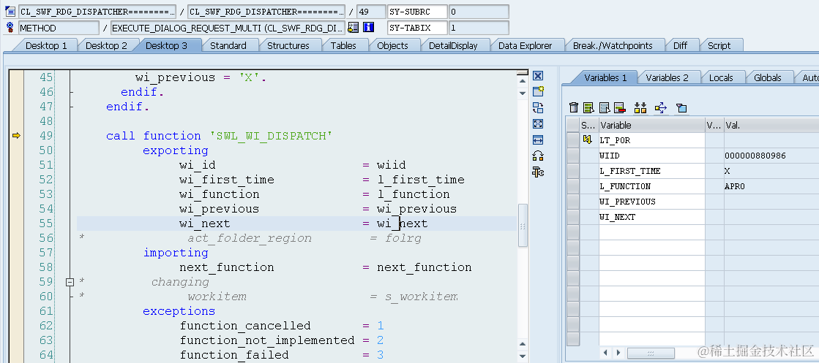The width and height of the screenshot is (819, 363).
Task: Click the EXECUTE_DIALOG_REQUEST_MULTI field
Action: point(228,28)
